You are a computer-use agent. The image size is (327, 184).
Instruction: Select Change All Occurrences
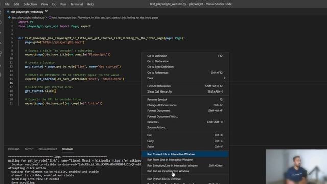(x=185, y=105)
